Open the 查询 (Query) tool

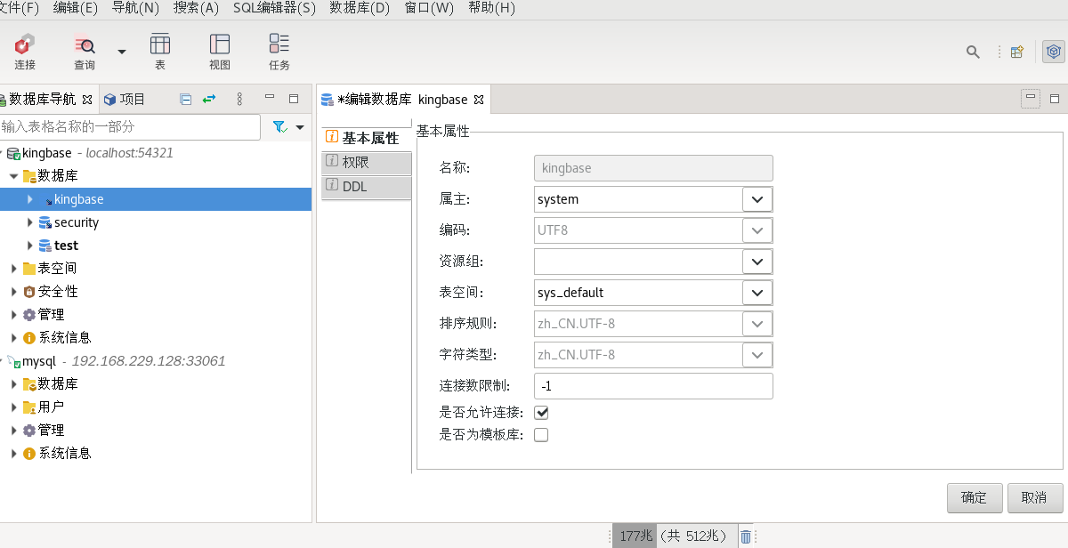(x=85, y=52)
